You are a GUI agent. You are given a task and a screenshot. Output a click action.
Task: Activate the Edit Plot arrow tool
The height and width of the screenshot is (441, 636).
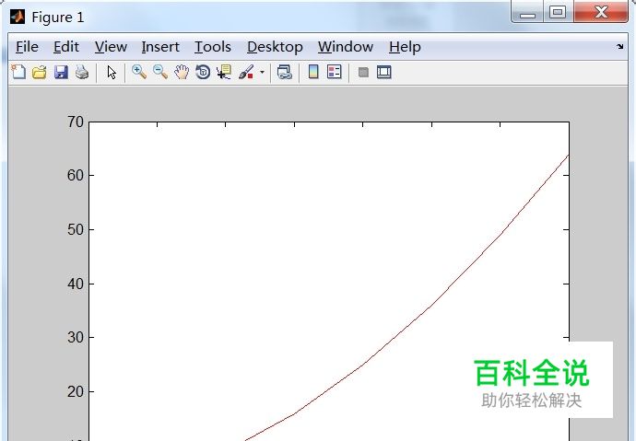[x=112, y=73]
